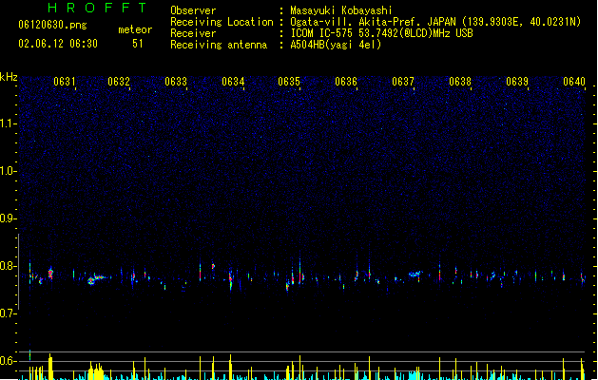Click the 0637 time marker
This screenshot has width=598, height=380.
pyautogui.click(x=403, y=82)
